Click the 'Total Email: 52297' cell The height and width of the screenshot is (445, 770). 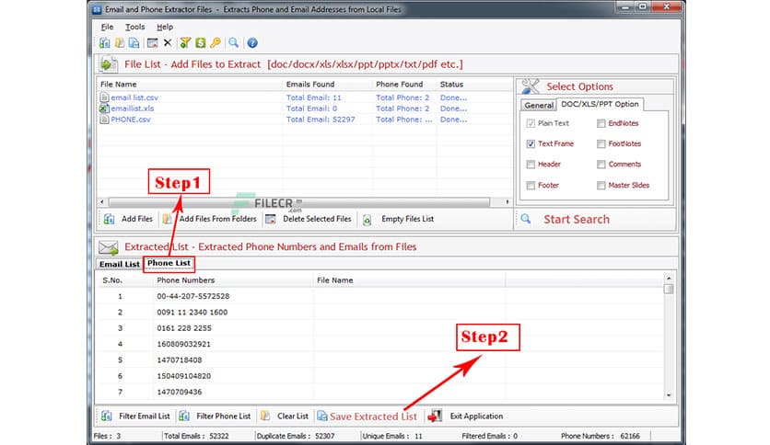(321, 120)
